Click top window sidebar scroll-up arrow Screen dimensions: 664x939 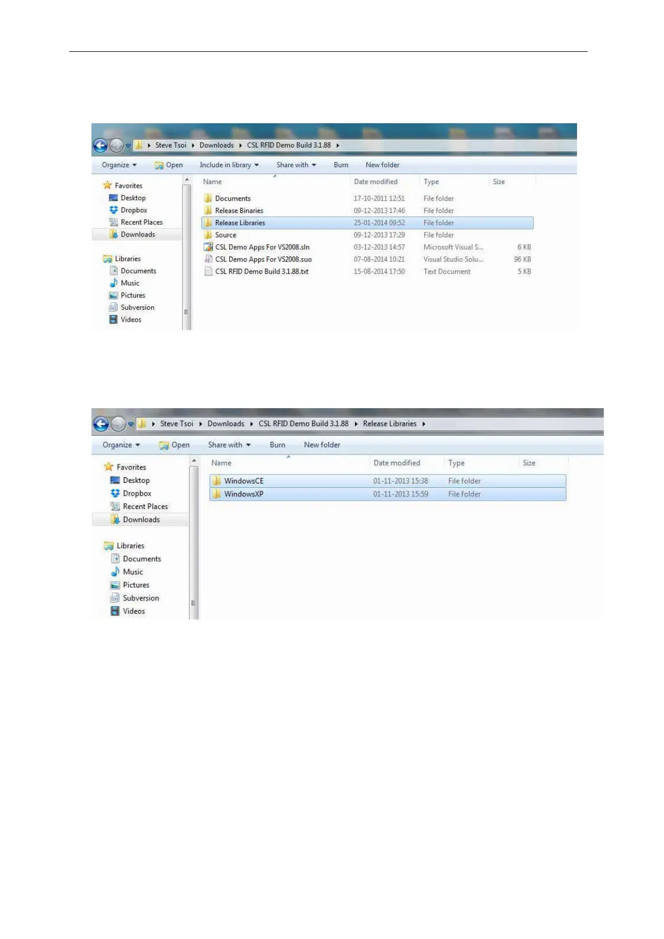(x=187, y=180)
